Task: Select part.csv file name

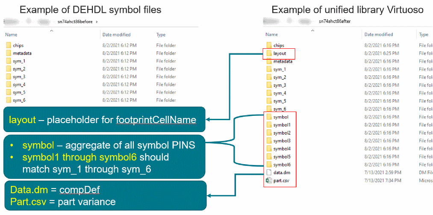Action: [280, 181]
